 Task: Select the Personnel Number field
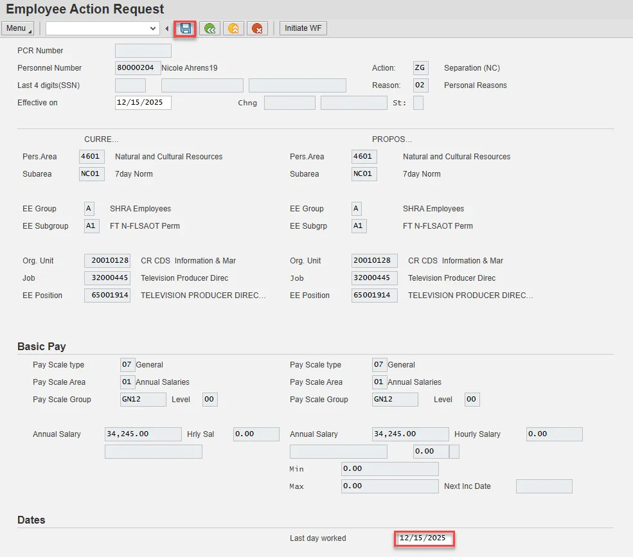136,68
